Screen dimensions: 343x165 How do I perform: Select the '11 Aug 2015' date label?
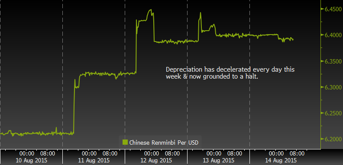94,160
